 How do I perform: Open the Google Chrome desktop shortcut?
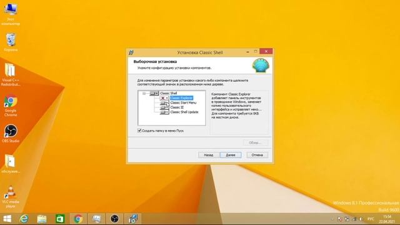[x=11, y=106]
